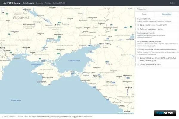Click the Войти login link

pos(172,3)
